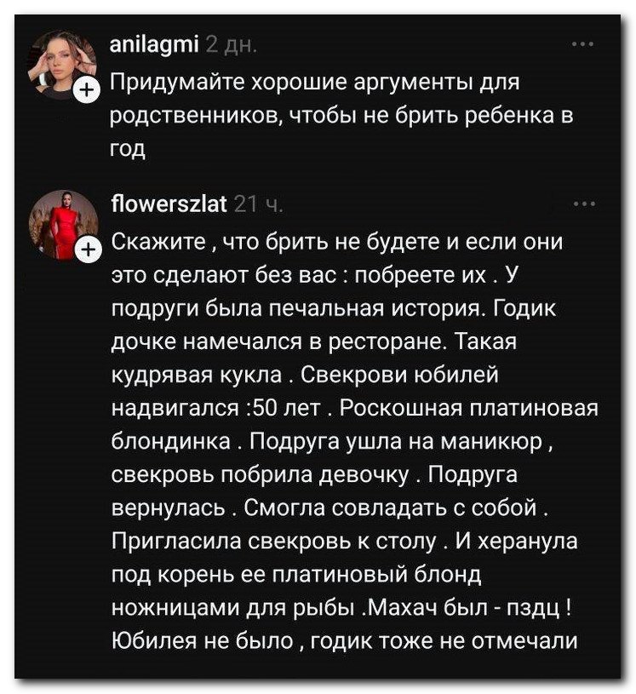Click the last line starting "Юбилея не было"

tap(345, 640)
